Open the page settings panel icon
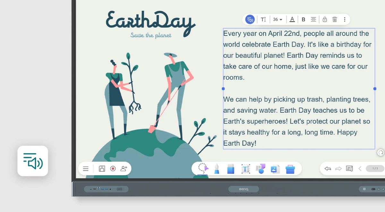 349,168
